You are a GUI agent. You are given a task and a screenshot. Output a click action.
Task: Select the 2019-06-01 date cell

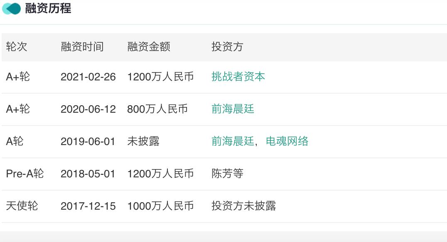(x=88, y=141)
